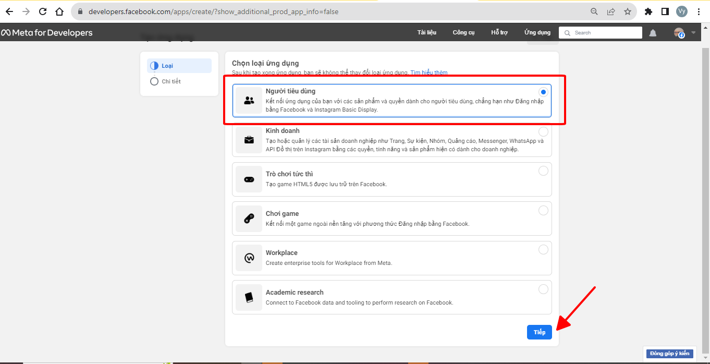Click the briefcase icon for Kinh doanh

(249, 140)
